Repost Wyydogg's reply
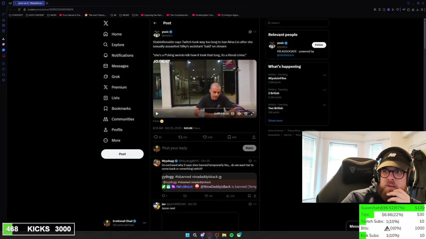 click(x=185, y=196)
